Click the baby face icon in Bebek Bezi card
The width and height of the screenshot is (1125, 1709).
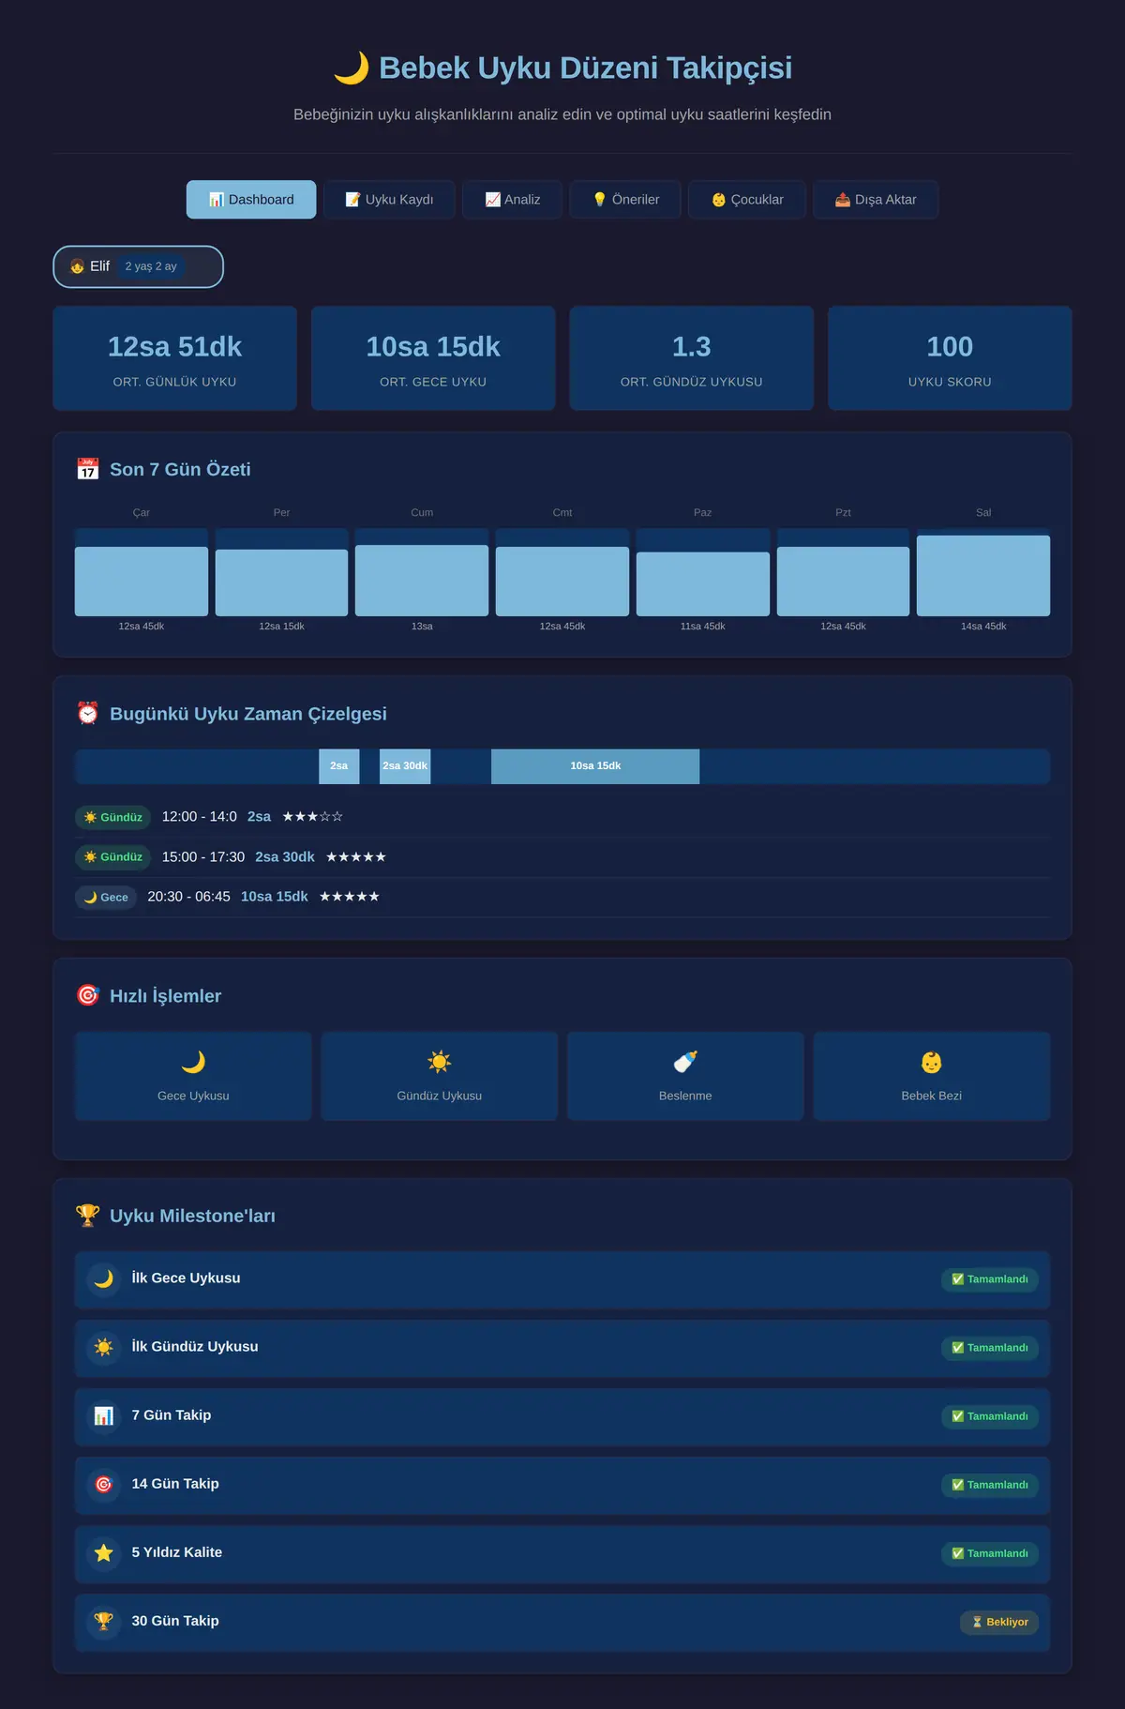pos(932,1062)
